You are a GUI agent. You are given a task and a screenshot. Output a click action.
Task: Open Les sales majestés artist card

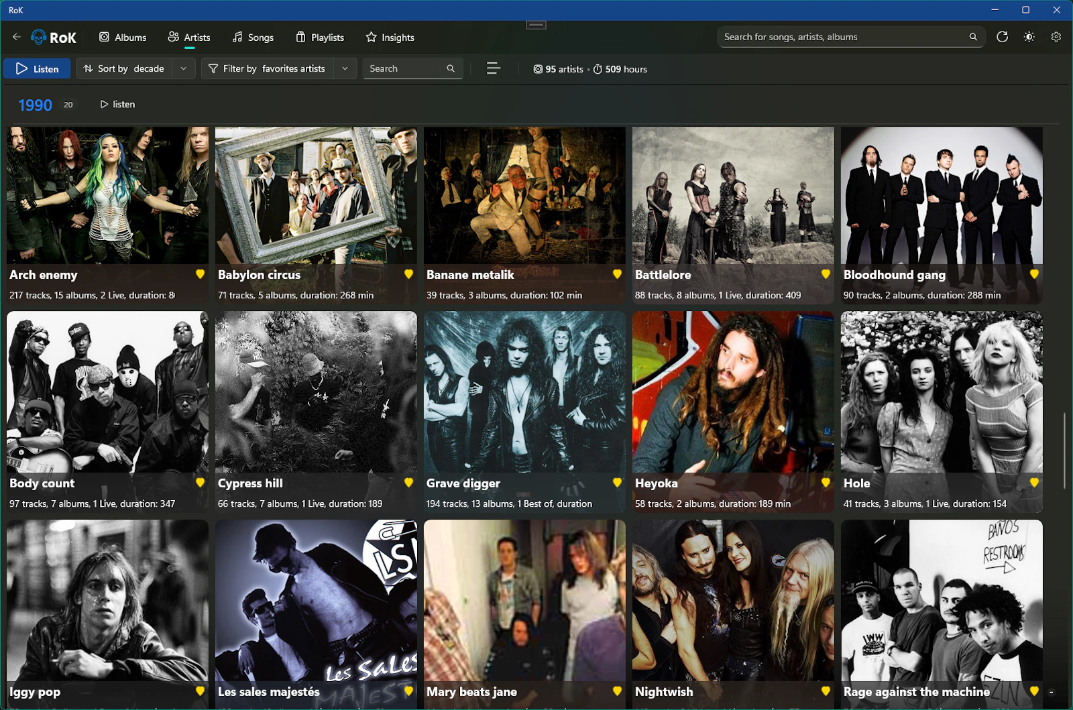[316, 615]
